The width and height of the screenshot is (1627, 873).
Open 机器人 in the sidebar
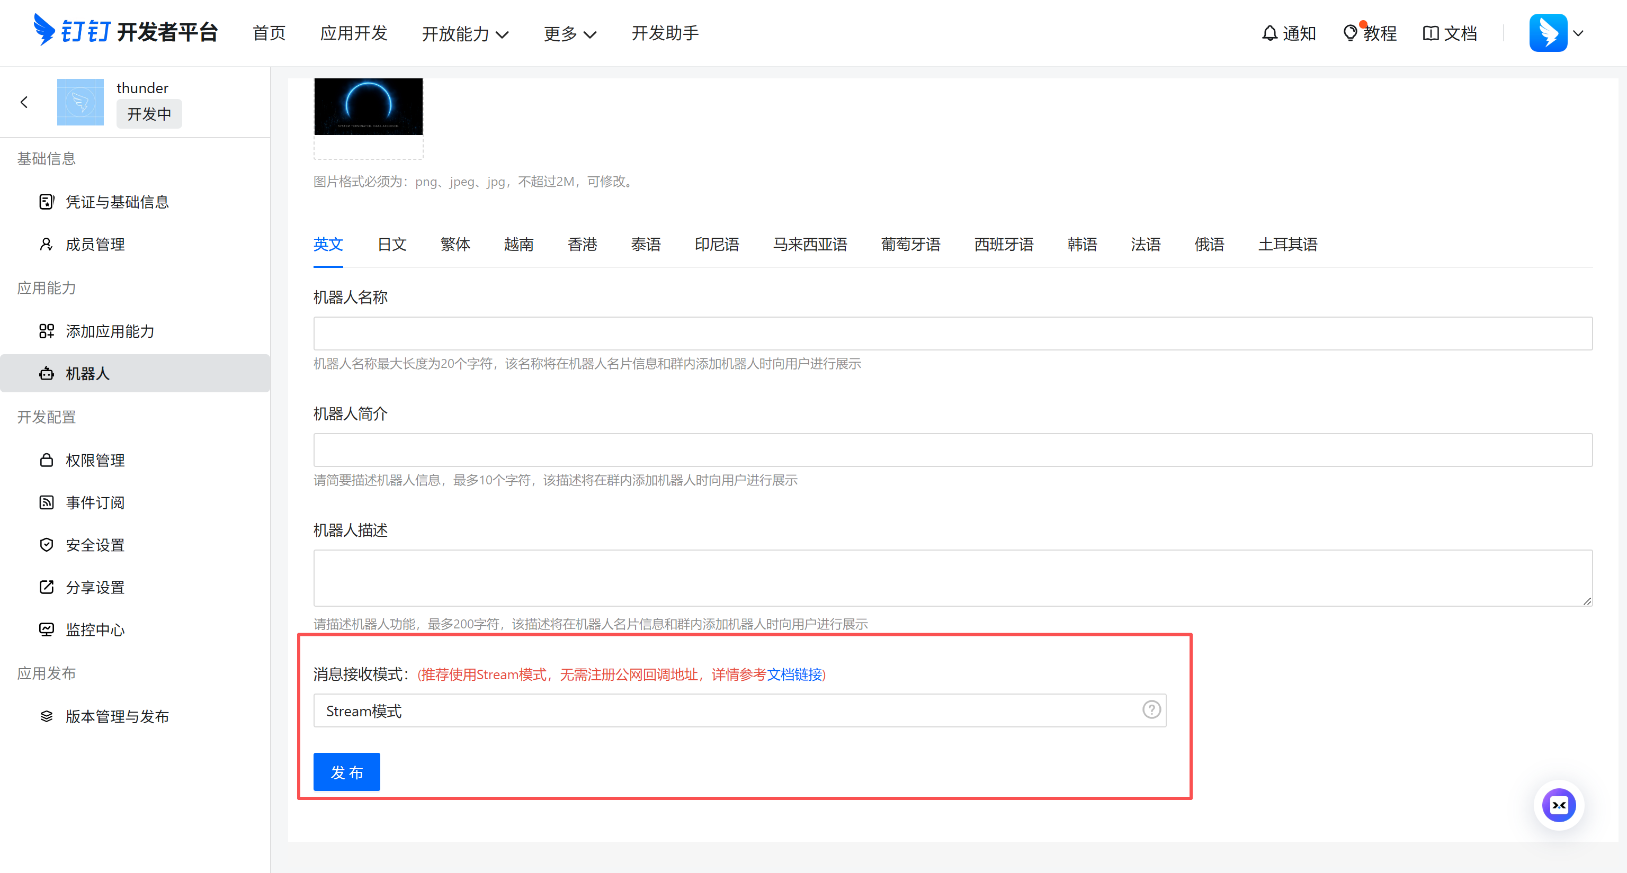tap(88, 374)
